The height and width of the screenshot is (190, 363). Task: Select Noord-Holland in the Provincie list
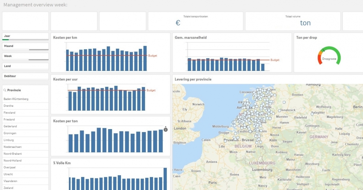coord(25,160)
